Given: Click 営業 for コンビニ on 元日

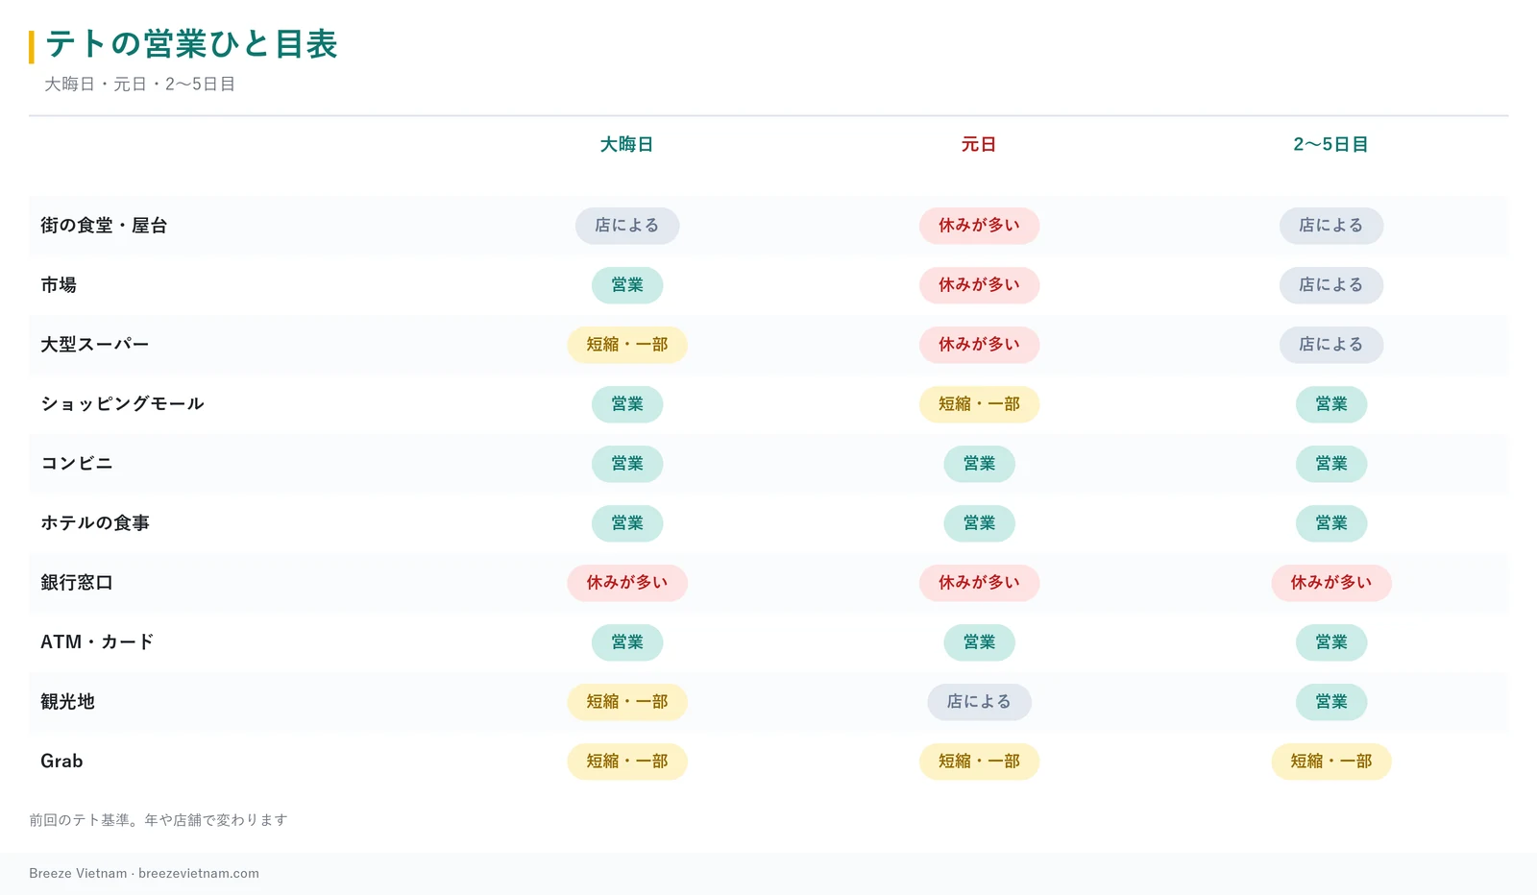Looking at the screenshot, I should point(979,464).
